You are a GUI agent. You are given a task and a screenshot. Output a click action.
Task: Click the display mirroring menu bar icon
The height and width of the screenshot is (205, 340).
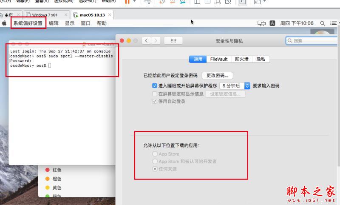pyautogui.click(x=261, y=23)
